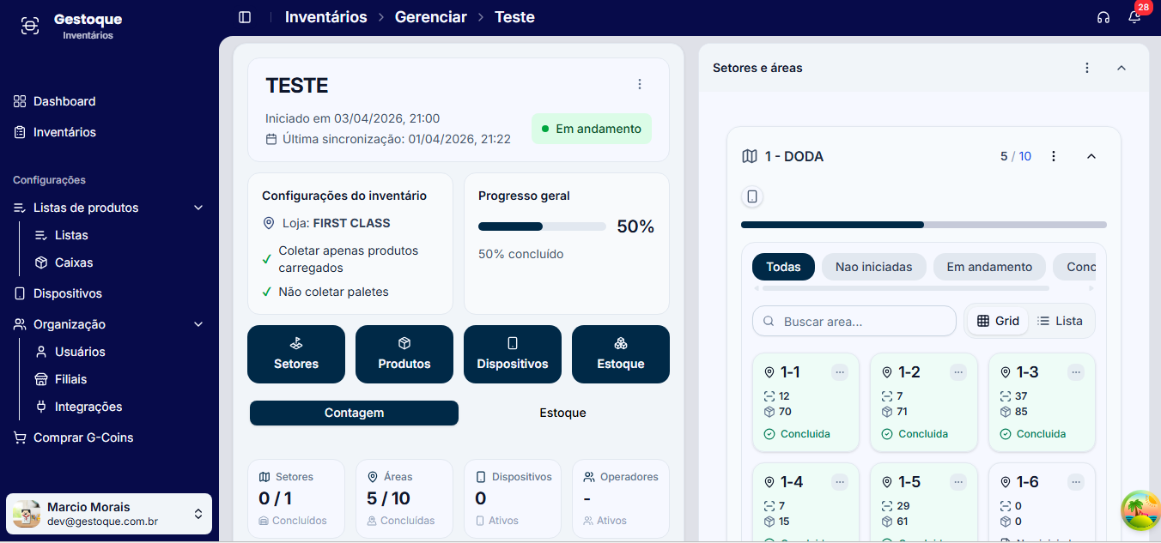This screenshot has width=1161, height=543.
Task: Open the more menu on area 1-5
Action: (x=958, y=482)
